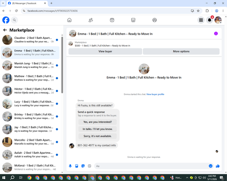227x181 pixels.
Task: Click listing thumbnail beside $500 Marketplace info
Action: tap(70, 44)
